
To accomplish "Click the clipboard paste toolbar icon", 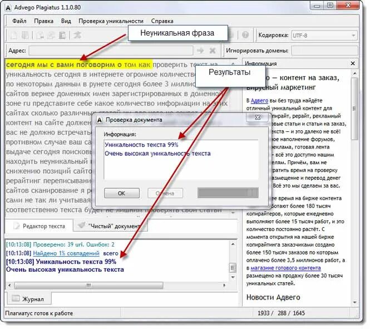I will pos(62,35).
